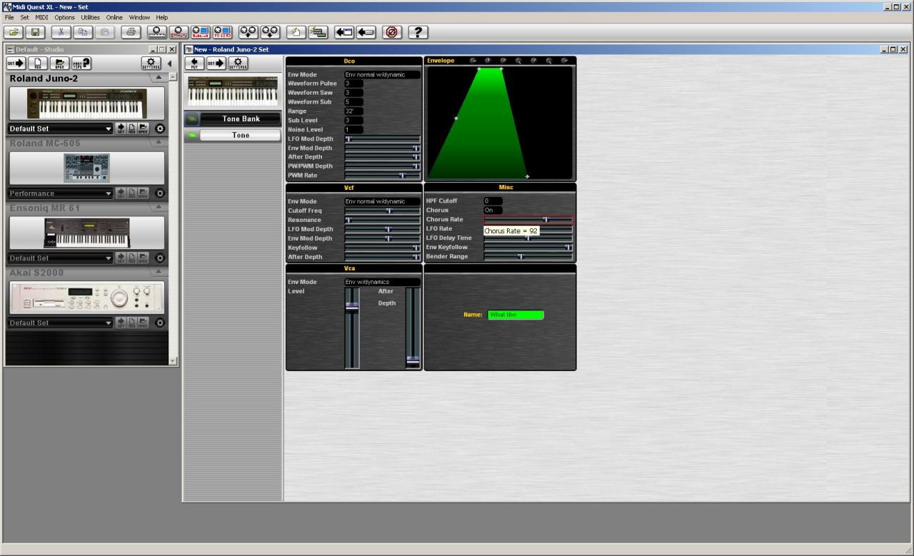Click the Waveform Sub value 5
The height and width of the screenshot is (556, 914).
[353, 102]
